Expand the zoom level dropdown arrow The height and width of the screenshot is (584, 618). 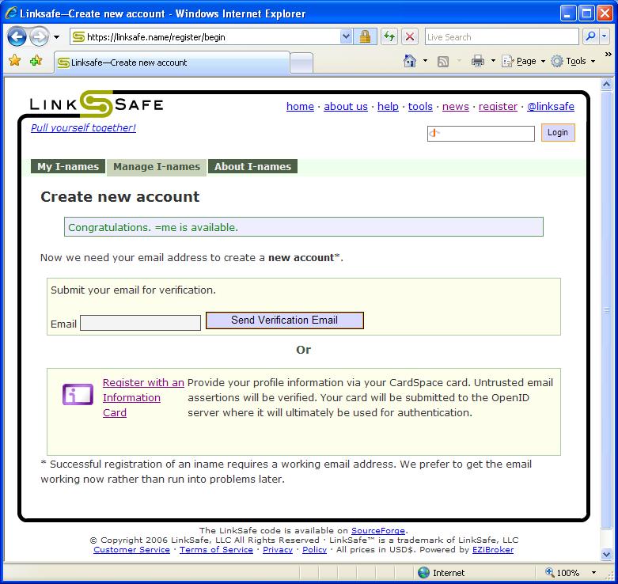pos(594,573)
